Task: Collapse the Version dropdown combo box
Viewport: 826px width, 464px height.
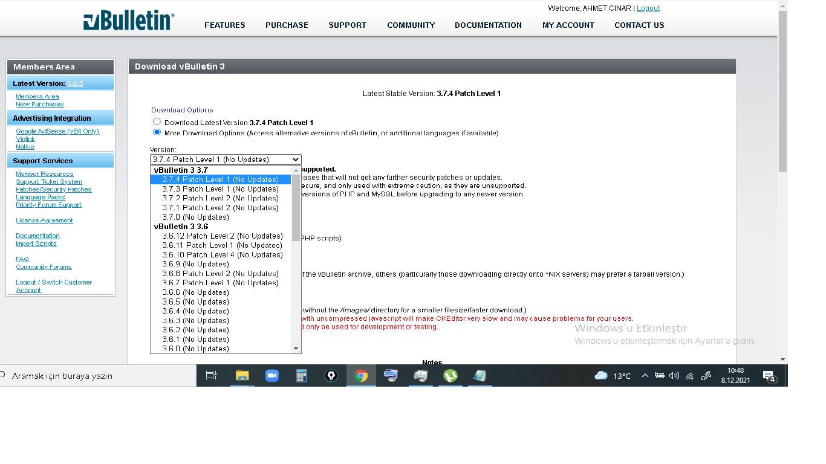Action: click(226, 159)
